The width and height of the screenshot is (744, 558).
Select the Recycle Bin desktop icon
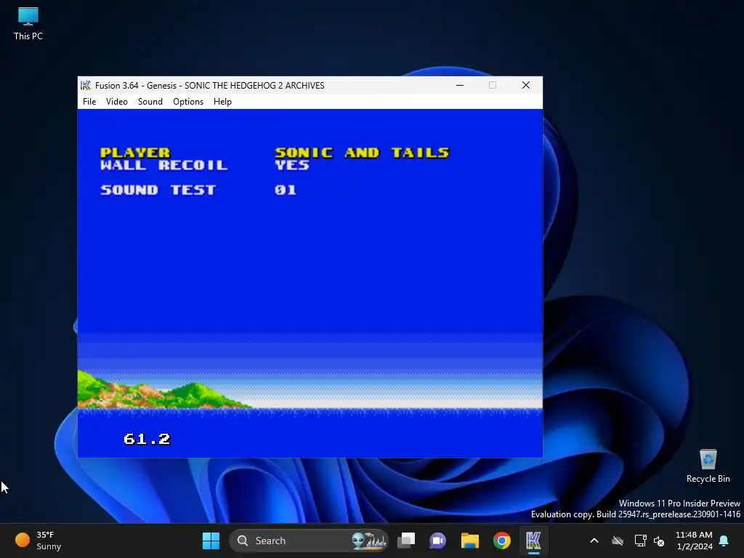[708, 466]
